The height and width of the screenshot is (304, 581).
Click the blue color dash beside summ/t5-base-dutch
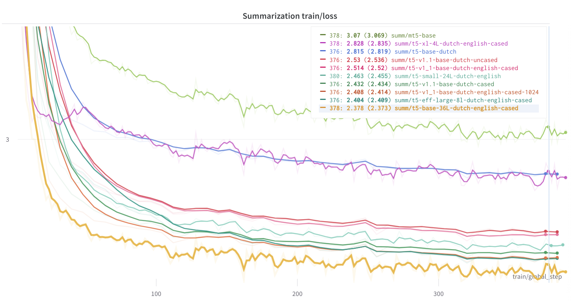(x=323, y=51)
